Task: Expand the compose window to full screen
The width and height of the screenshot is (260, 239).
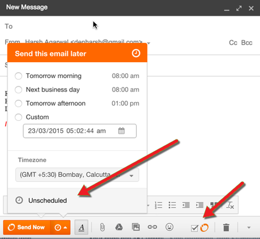Action: (x=239, y=8)
